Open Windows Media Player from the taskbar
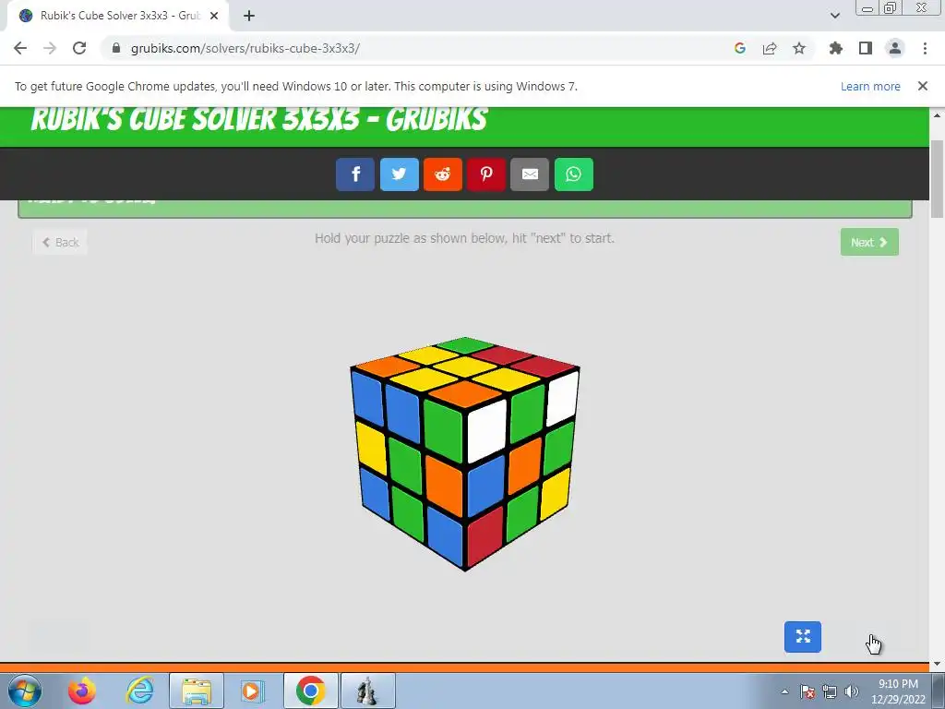This screenshot has height=709, width=945. (x=253, y=691)
